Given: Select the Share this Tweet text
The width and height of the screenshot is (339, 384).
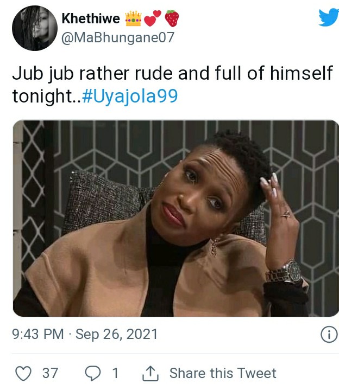Looking at the screenshot, I should (x=223, y=373).
